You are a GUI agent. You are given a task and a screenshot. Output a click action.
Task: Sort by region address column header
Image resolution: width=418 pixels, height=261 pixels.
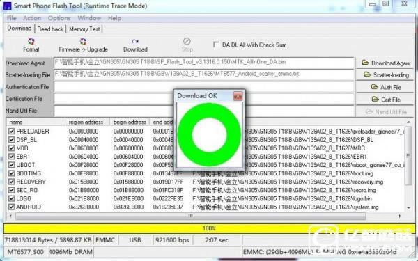88,122
